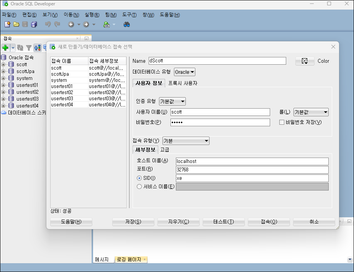Click the Back navigation arrow icon

(71, 24)
